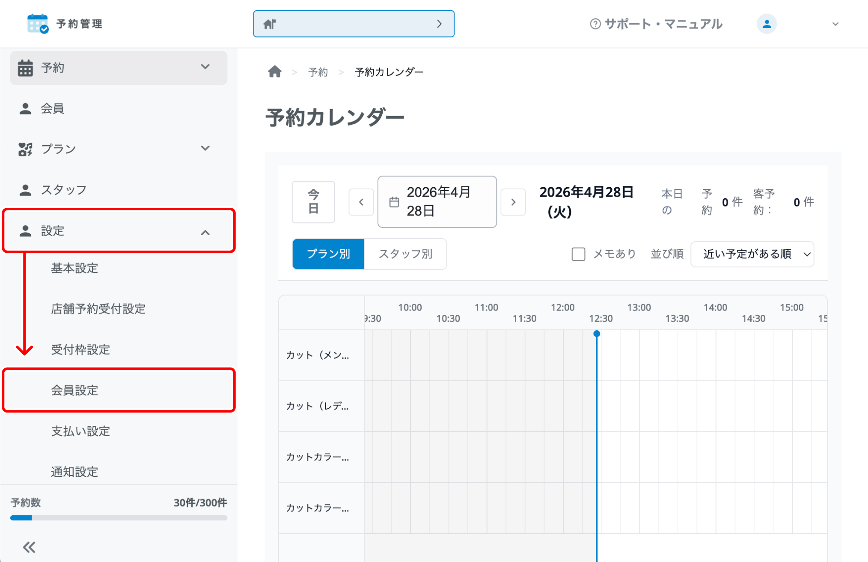The width and height of the screenshot is (868, 562).
Task: Open 基本設定 submenu item
Action: [74, 268]
